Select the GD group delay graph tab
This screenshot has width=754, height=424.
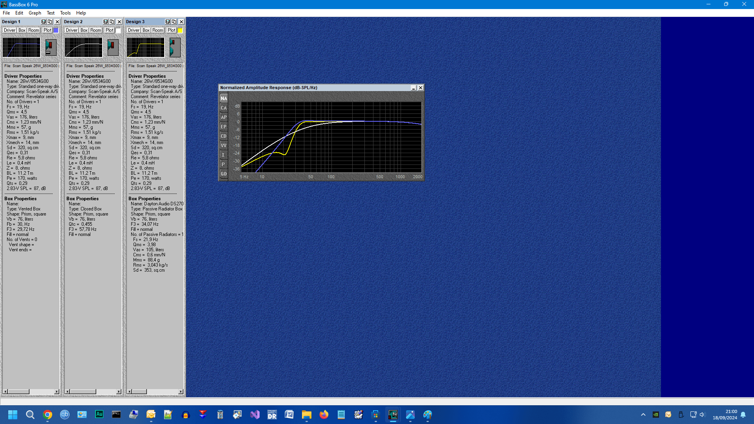point(223,174)
